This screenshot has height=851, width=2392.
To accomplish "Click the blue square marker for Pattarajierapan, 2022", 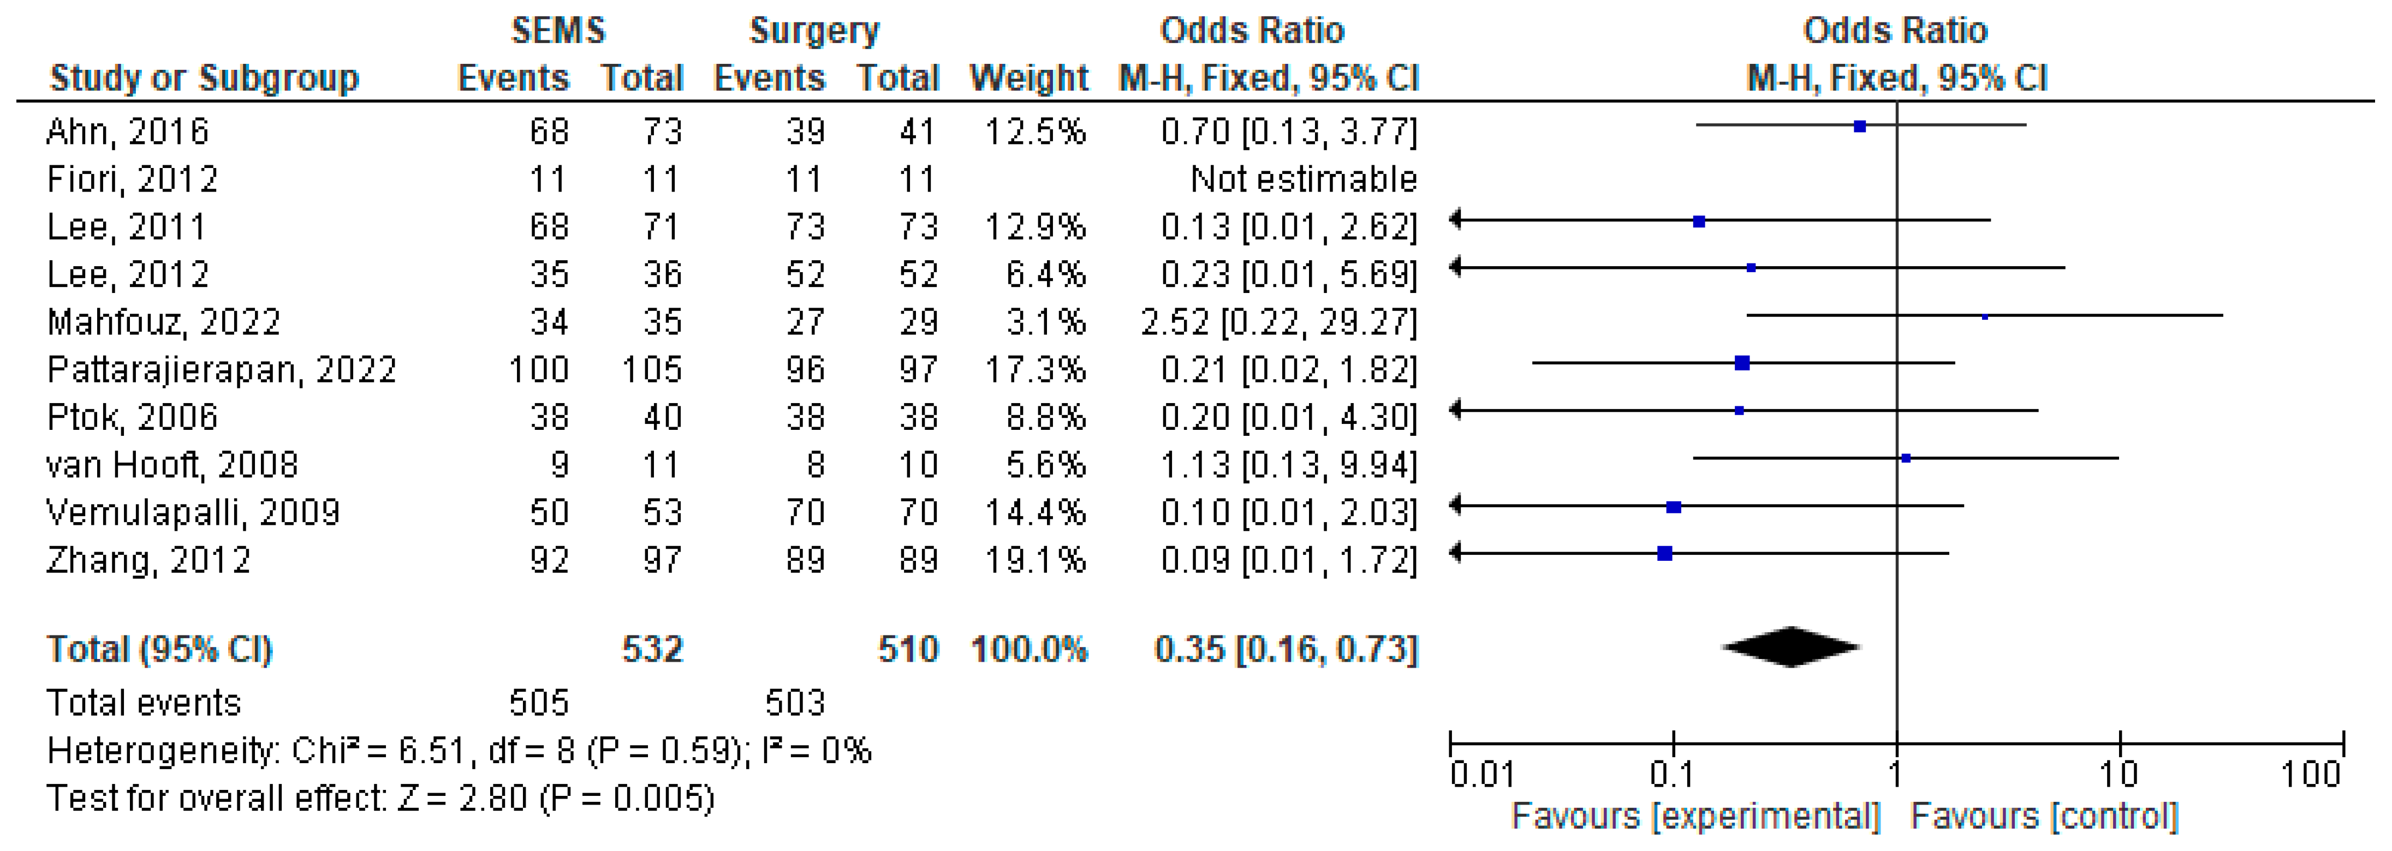I will click(1742, 363).
